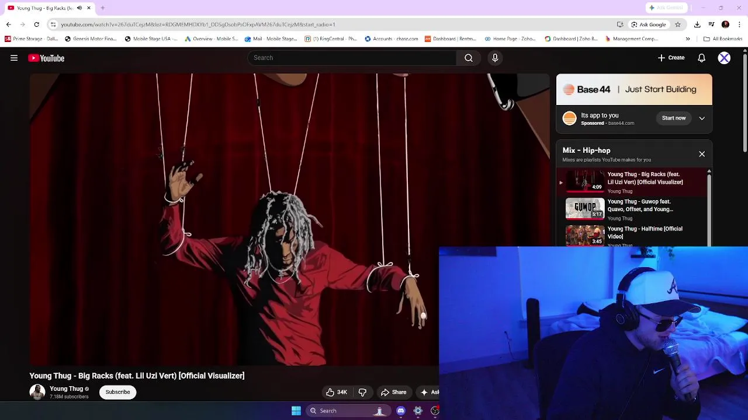Viewport: 748px width, 420px height.
Task: Open browser downloads
Action: tap(697, 24)
